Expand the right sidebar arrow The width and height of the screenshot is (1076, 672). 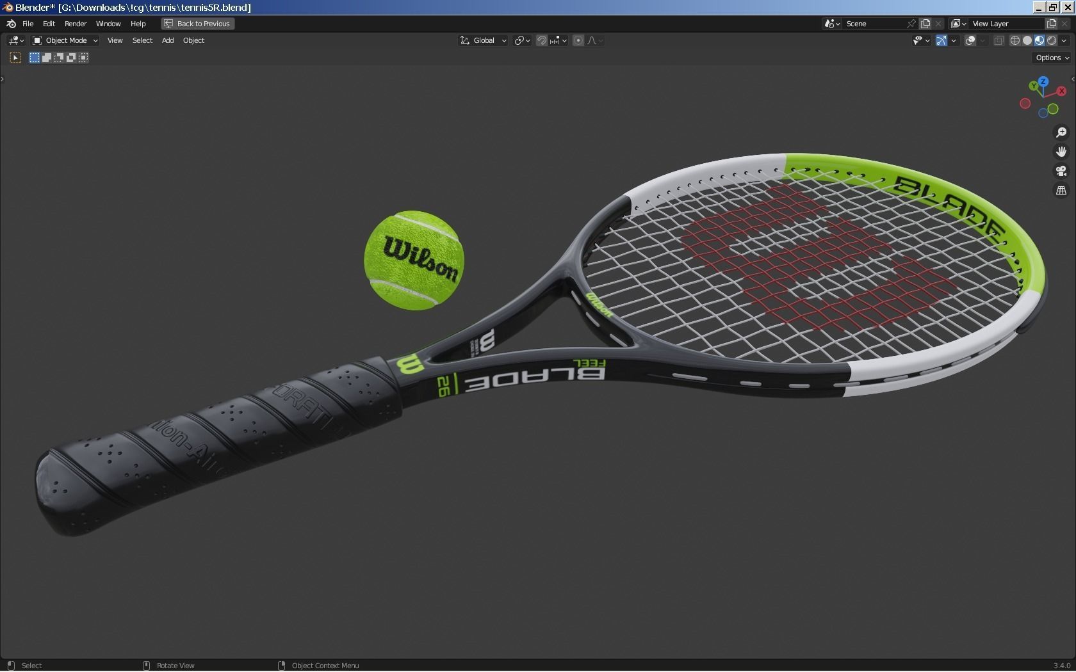tap(1073, 79)
